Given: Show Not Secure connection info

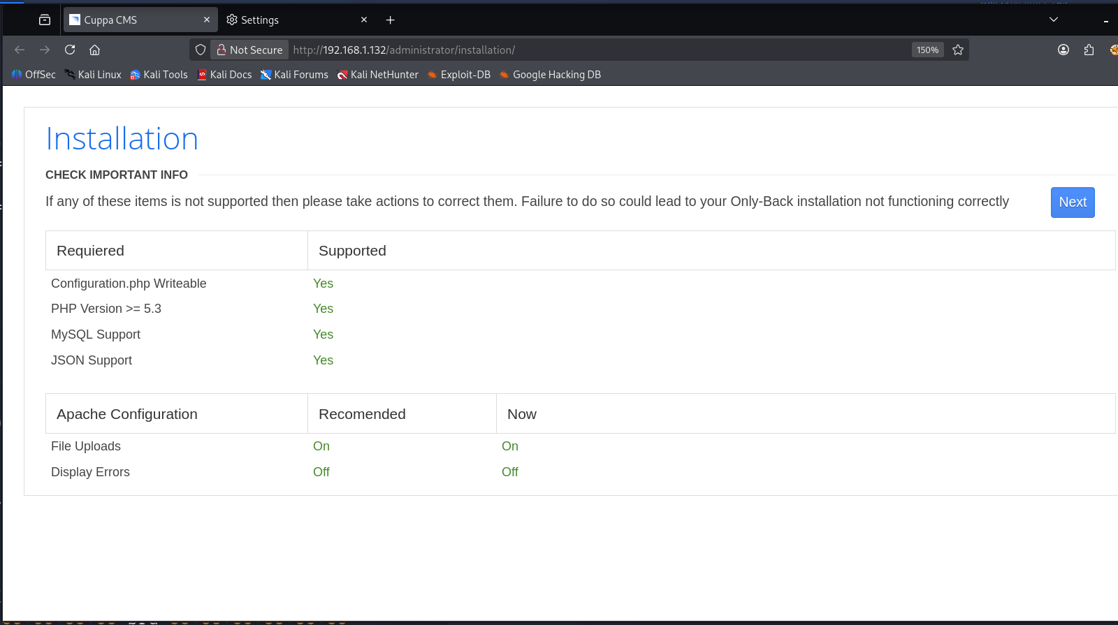Looking at the screenshot, I should 249,50.
